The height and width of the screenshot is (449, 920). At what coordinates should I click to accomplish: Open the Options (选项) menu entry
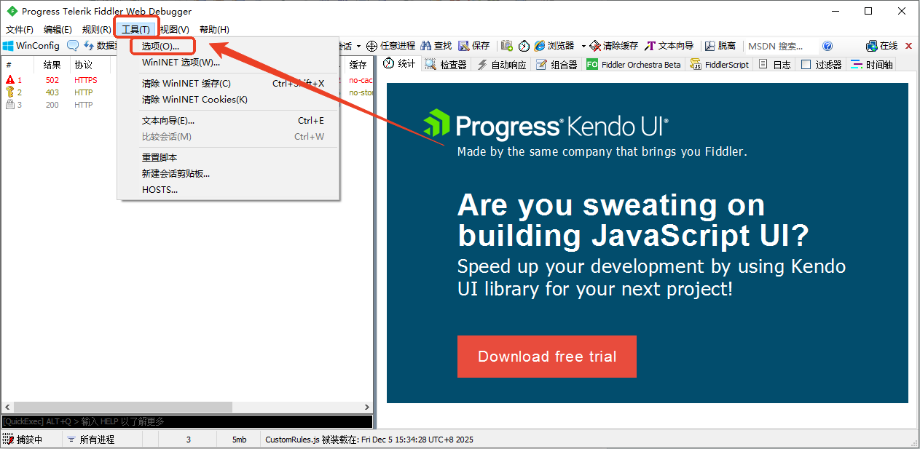coord(160,46)
